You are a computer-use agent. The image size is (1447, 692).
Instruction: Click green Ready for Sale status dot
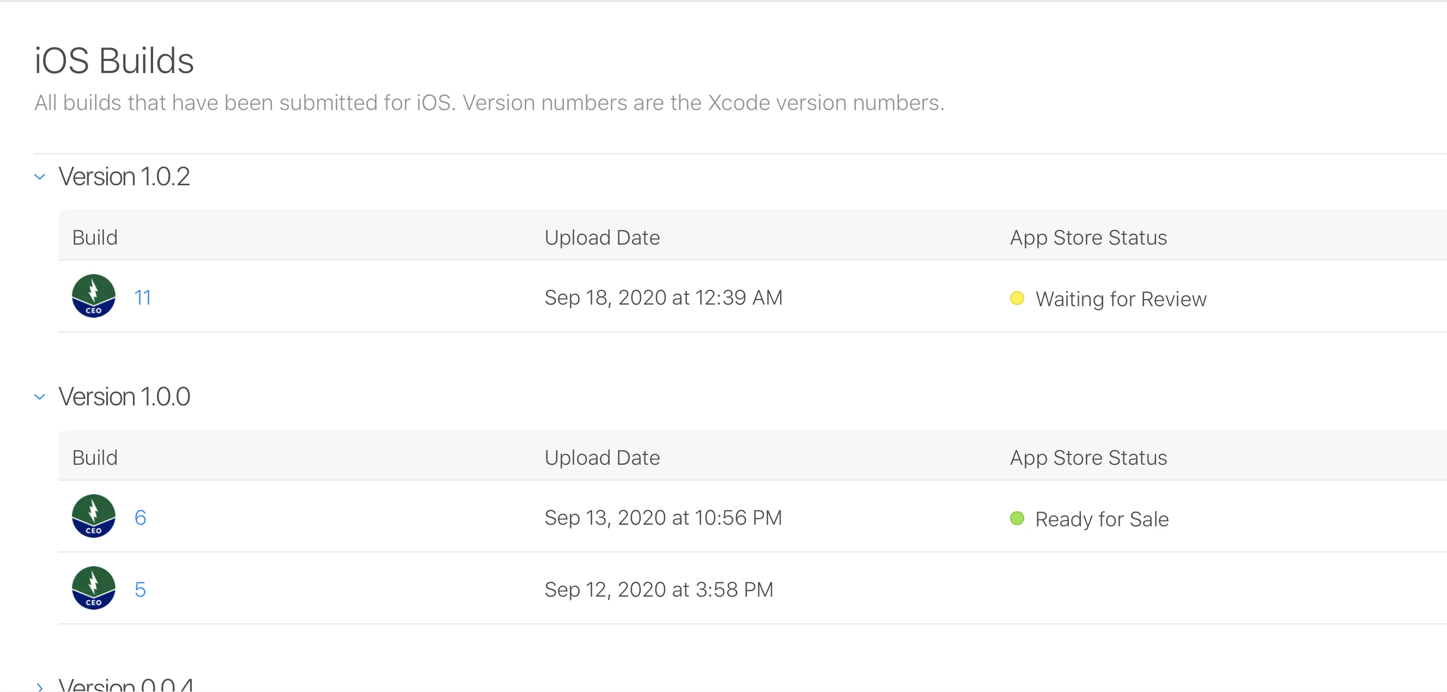coord(1017,518)
